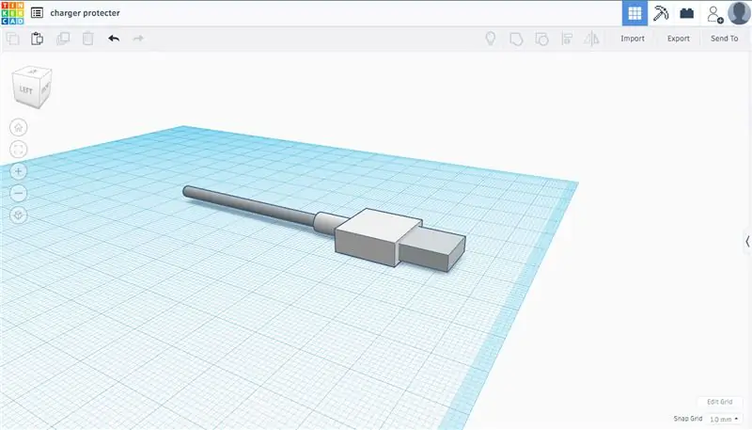Expand the collapsed shapes side panel
The width and height of the screenshot is (752, 430).
(747, 242)
